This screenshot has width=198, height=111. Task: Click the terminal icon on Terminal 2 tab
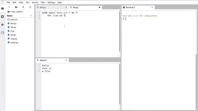point(124,7)
